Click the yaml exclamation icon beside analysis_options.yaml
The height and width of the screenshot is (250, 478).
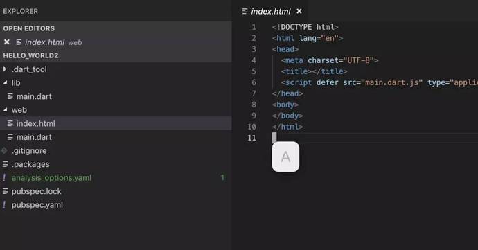pos(4,177)
